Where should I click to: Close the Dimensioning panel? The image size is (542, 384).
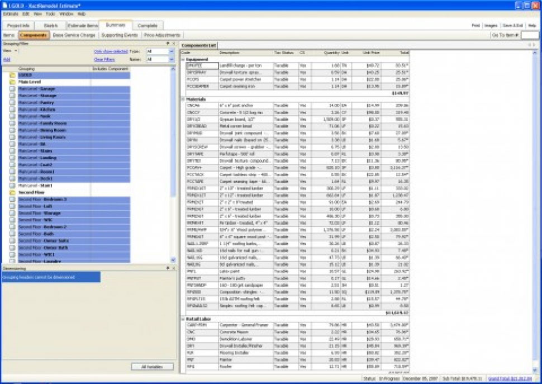pyautogui.click(x=174, y=268)
